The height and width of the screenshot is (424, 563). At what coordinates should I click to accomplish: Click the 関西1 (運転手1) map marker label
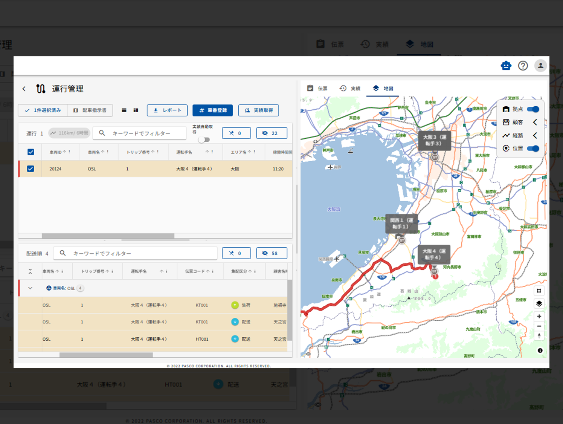pos(402,223)
